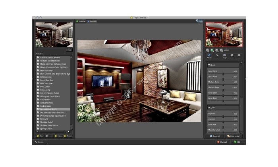The height and width of the screenshot is (167, 278).
Task: Select the Desaturated Blush preset
Action: click(x=53, y=109)
